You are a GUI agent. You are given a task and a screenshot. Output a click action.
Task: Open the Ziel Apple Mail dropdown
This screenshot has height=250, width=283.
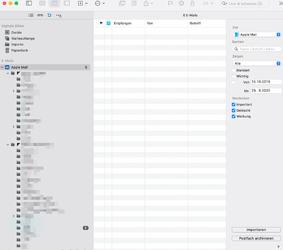[x=256, y=34]
